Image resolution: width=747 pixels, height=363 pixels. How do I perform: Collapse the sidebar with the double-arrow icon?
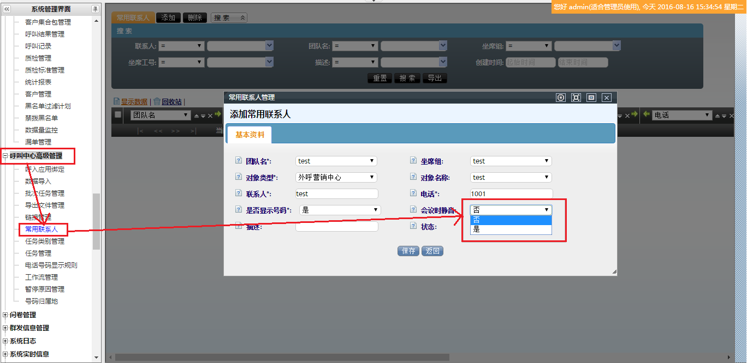click(7, 9)
